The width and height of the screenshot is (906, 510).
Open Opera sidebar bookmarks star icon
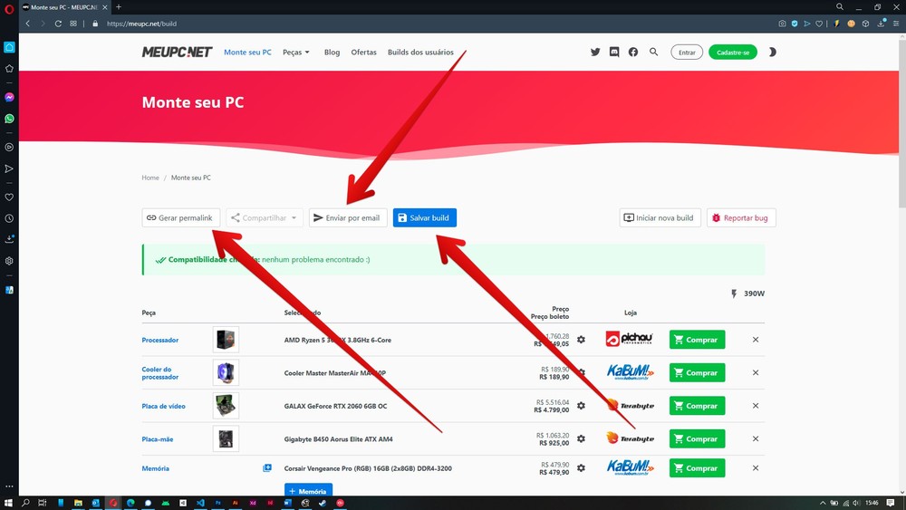coord(9,69)
